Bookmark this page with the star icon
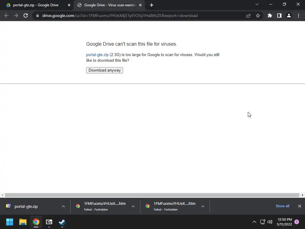 click(258, 16)
